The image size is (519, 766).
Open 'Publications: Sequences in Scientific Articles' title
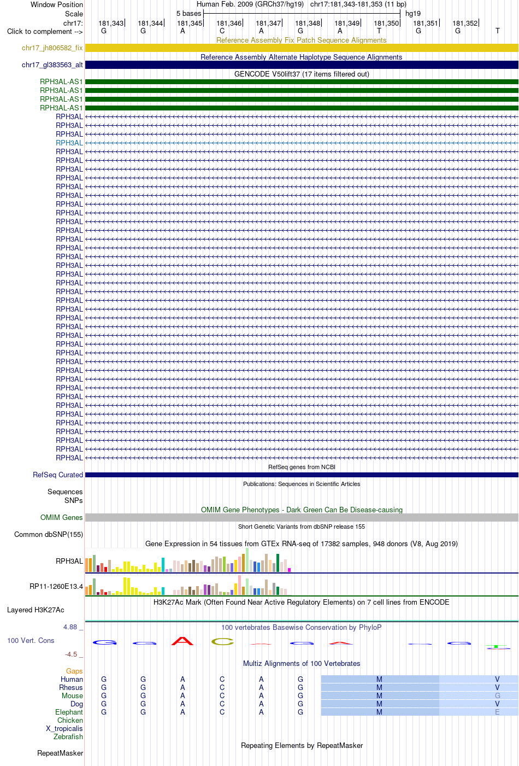pyautogui.click(x=302, y=484)
